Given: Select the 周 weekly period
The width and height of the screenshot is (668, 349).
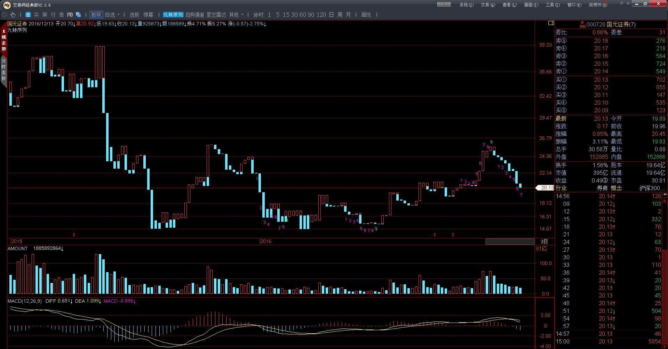Looking at the screenshot, I should [340, 15].
